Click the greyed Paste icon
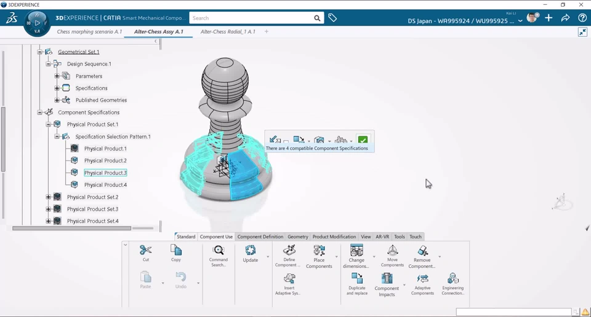The height and width of the screenshot is (317, 591). click(145, 277)
